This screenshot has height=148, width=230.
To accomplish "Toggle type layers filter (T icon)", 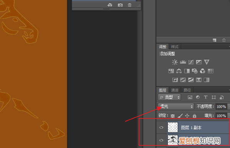I will click(x=205, y=97).
